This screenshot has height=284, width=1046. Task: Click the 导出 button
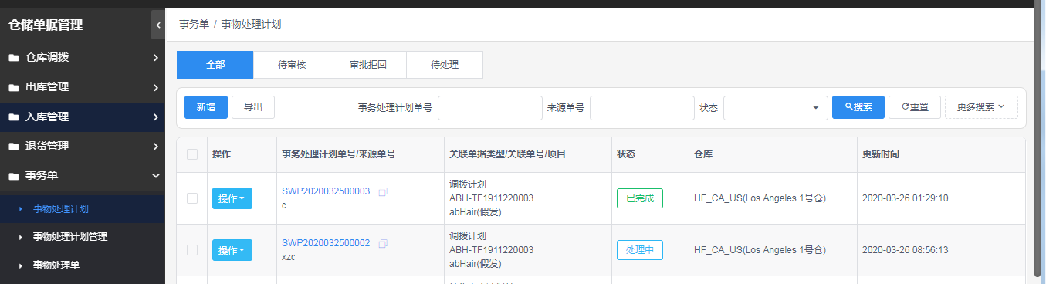[253, 107]
